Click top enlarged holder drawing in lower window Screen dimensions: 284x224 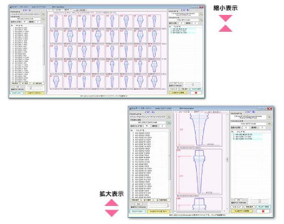point(199,130)
